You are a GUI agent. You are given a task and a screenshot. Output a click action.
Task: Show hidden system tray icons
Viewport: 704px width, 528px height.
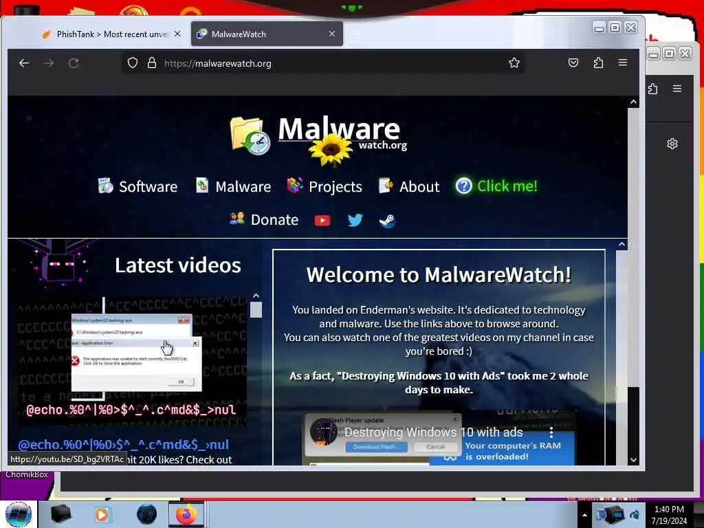coord(584,515)
